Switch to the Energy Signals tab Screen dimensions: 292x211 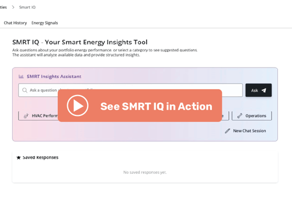point(44,23)
